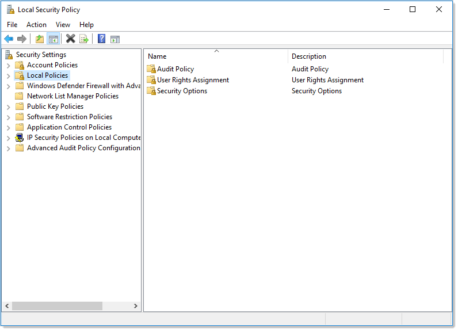Click the Audit Policy folder icon in list
This screenshot has height=331, width=458.
point(151,69)
